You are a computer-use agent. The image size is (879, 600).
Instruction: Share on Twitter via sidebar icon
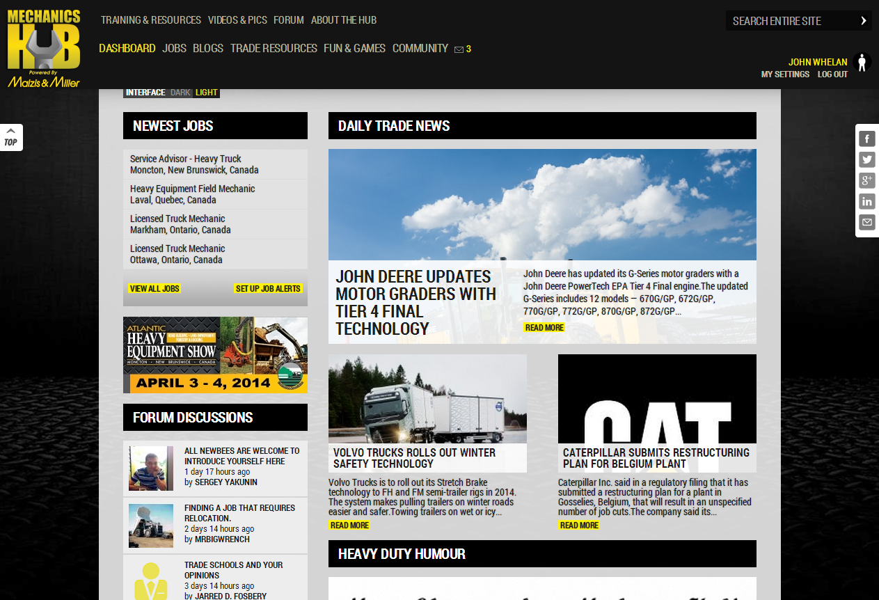866,159
